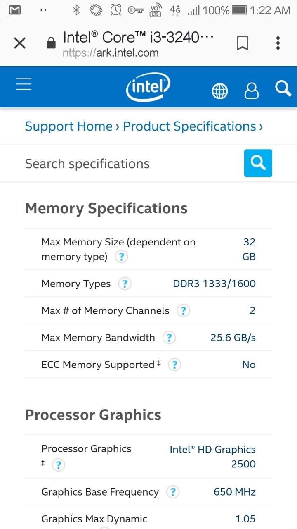Show help for Memory Types
This screenshot has height=529, width=297.
tap(125, 284)
